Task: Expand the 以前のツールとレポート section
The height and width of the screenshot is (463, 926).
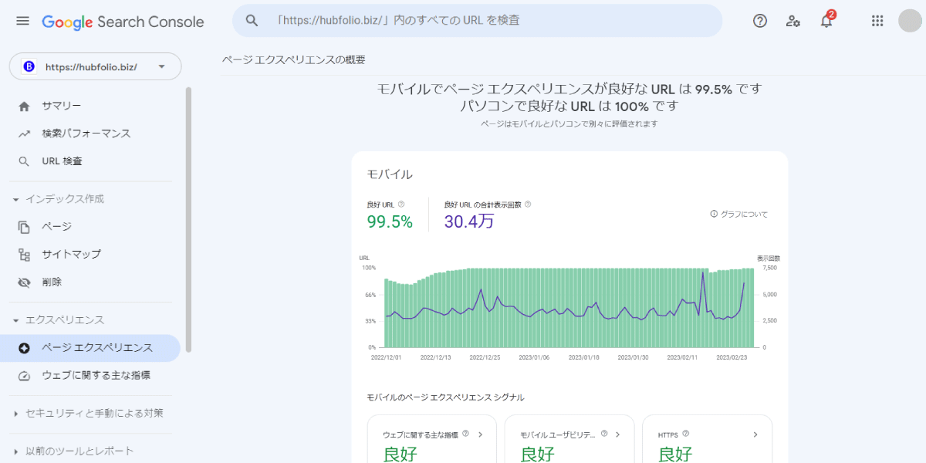Action: [x=16, y=451]
